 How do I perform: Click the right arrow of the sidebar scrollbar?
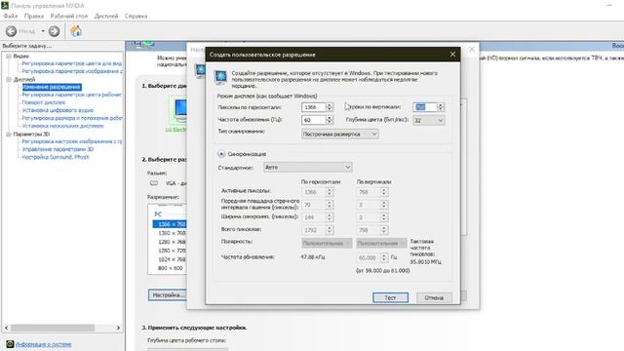[x=118, y=328]
